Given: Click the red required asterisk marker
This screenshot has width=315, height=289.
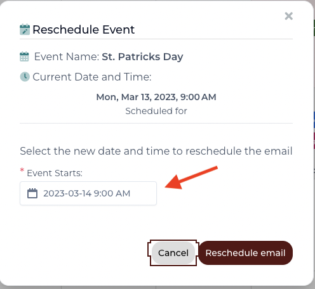Looking at the screenshot, I should click(x=22, y=170).
